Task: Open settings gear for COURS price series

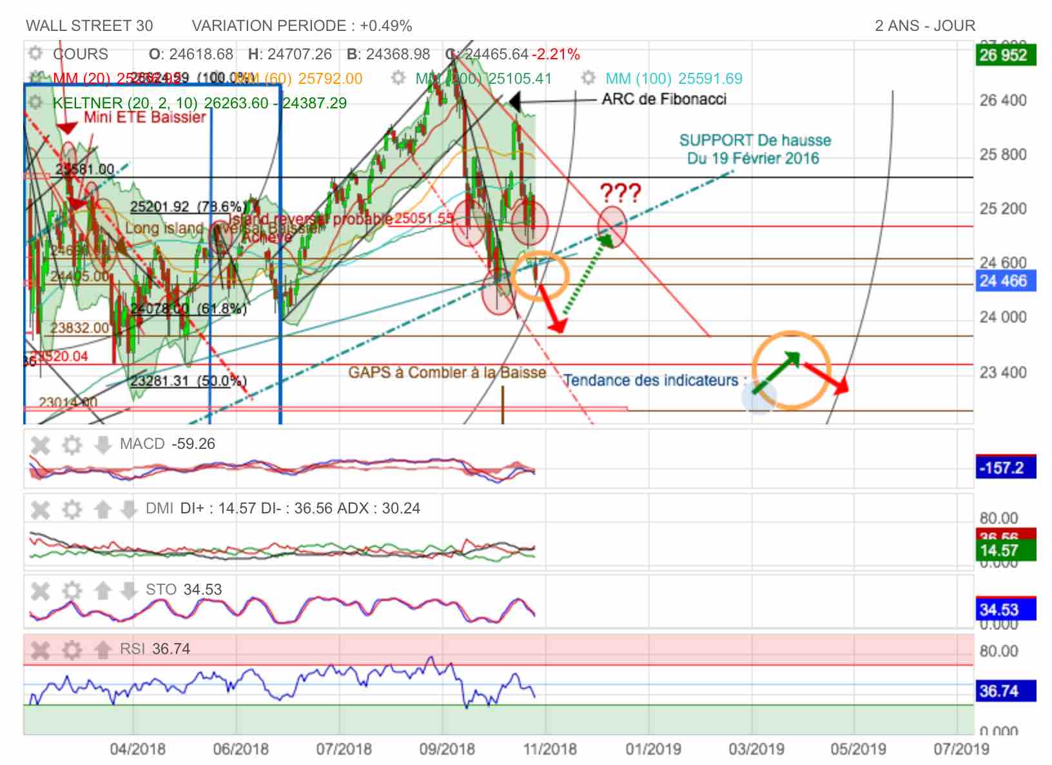Action: tap(36, 54)
